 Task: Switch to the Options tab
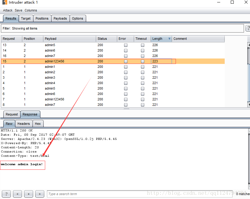pos(77,18)
